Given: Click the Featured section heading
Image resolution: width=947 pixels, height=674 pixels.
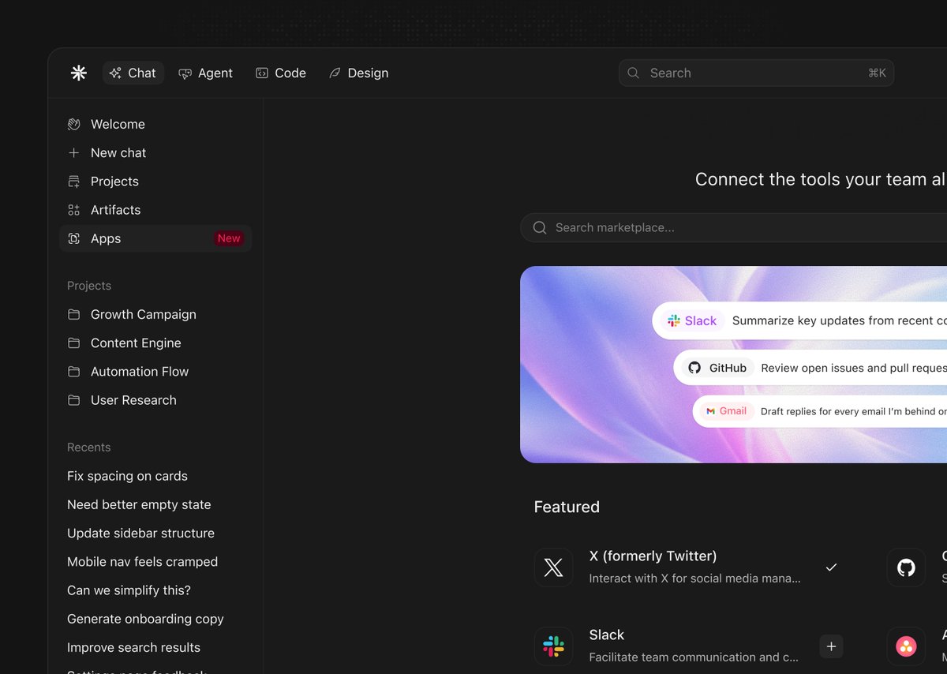Looking at the screenshot, I should click(x=567, y=507).
